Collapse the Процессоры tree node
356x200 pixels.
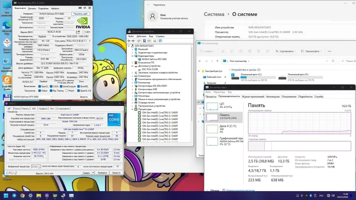coord(132,109)
